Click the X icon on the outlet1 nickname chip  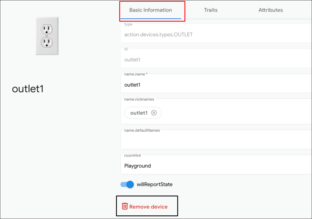pos(154,113)
